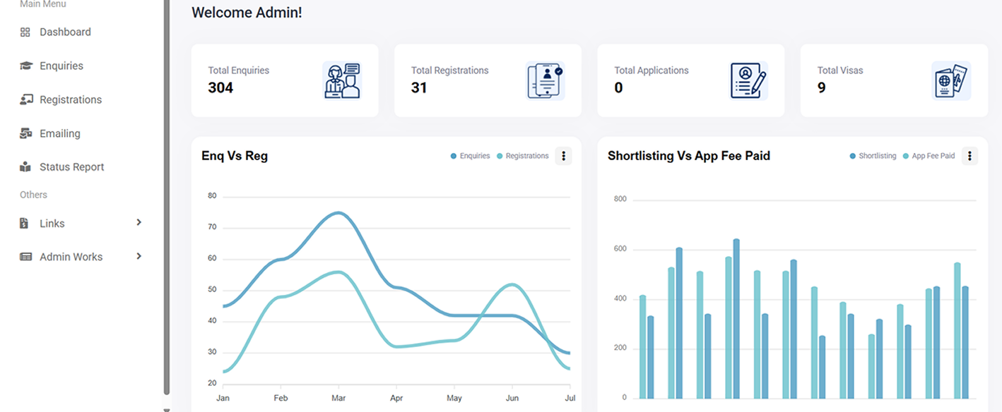Expand the Links submenu chevron

(138, 223)
